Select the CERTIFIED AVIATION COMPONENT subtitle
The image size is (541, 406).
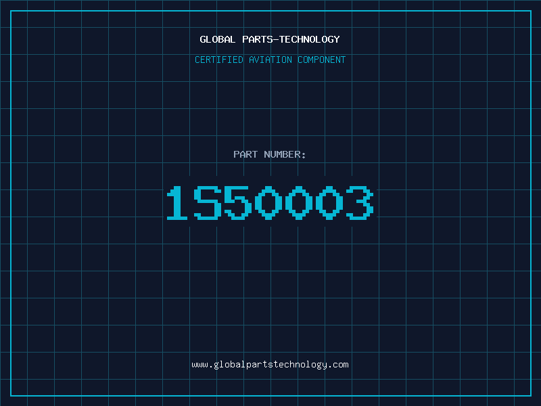270,60
